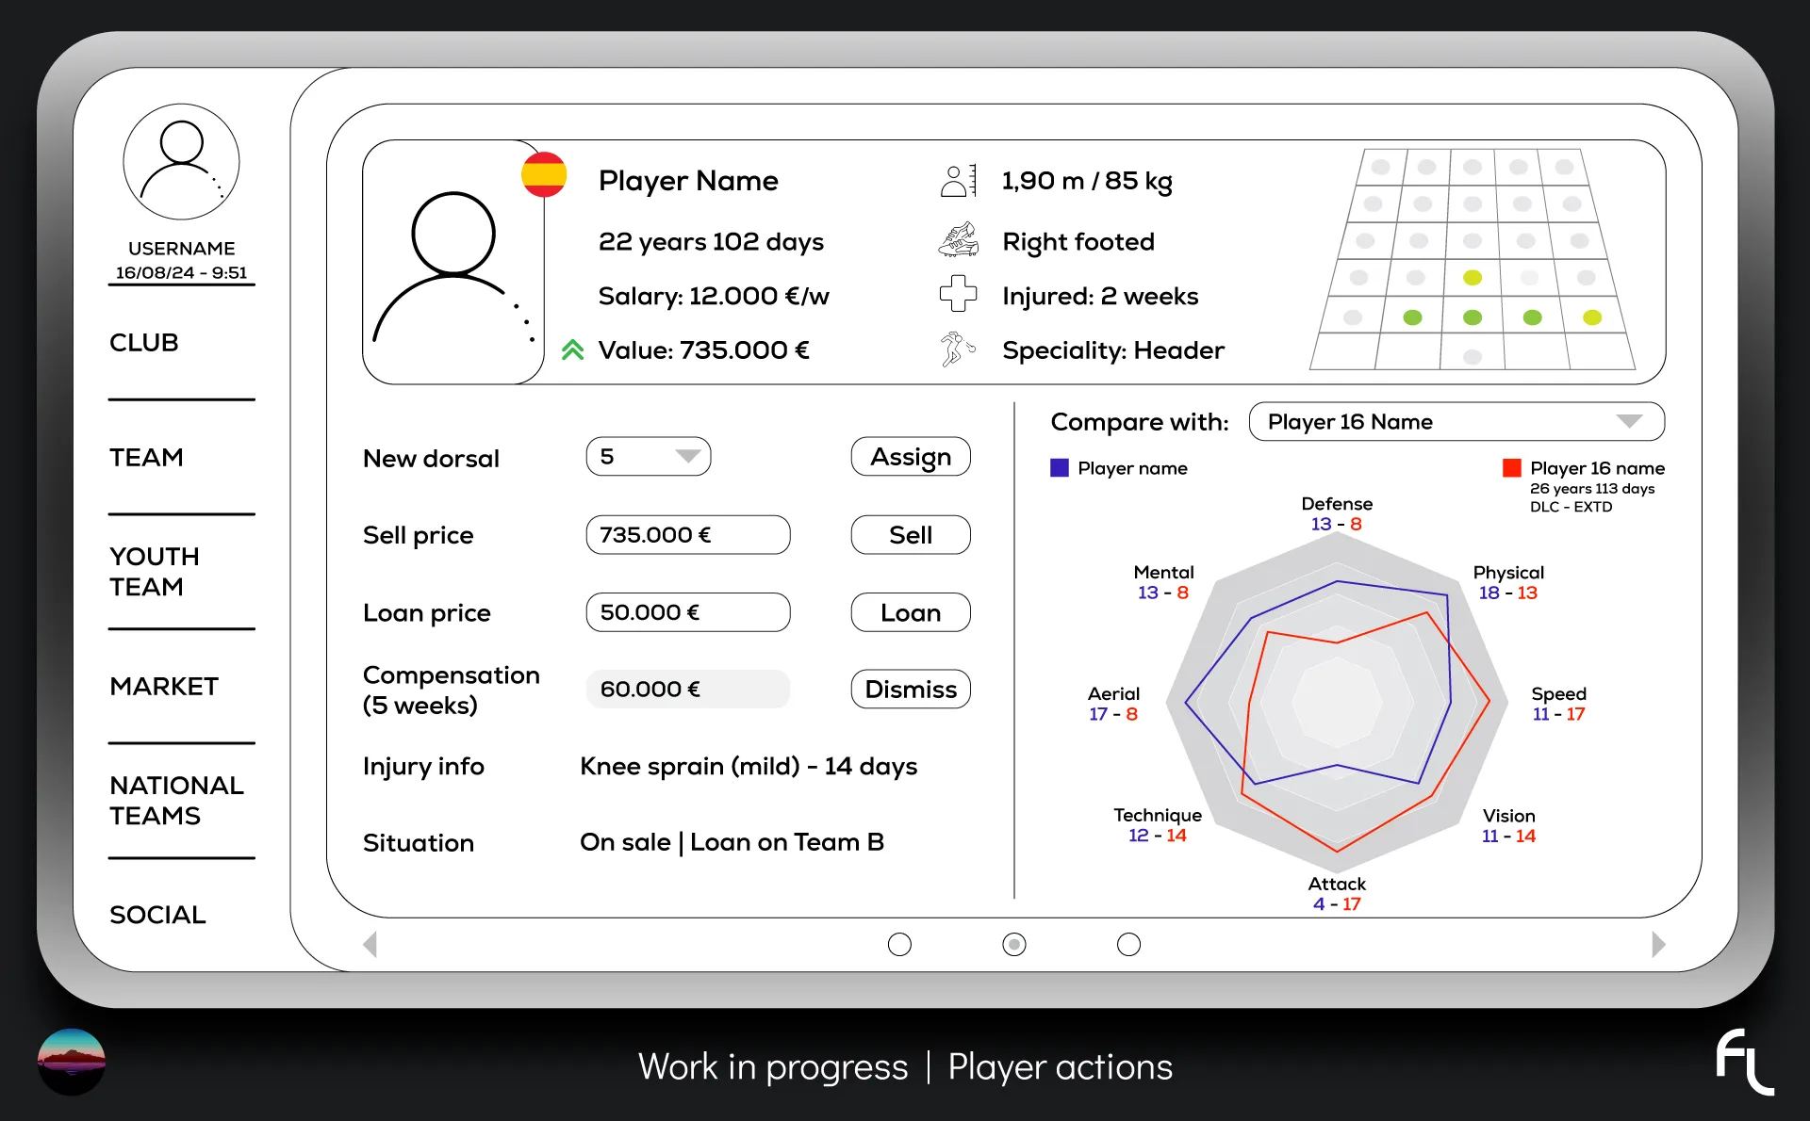Edit the Loan price field 50.000 €

[688, 612]
